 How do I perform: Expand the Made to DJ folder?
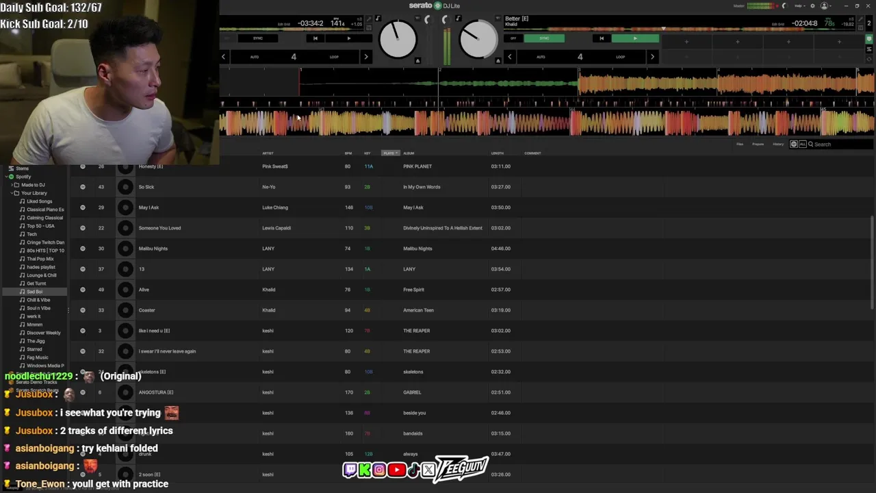pyautogui.click(x=11, y=185)
